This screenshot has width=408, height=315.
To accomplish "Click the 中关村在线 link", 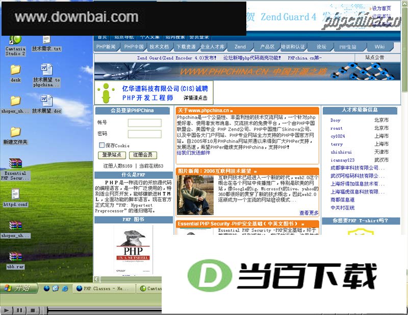I will click(x=342, y=208).
